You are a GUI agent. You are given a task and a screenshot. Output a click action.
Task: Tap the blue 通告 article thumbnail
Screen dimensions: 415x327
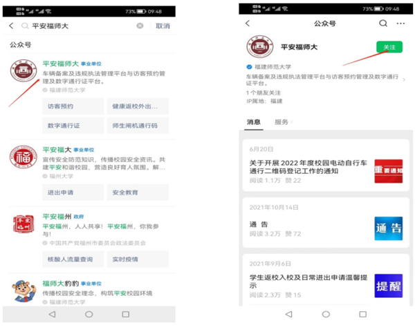point(389,228)
